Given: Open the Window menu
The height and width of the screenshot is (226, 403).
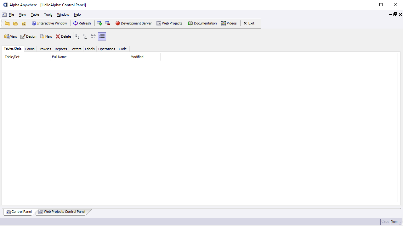Looking at the screenshot, I should [x=63, y=14].
